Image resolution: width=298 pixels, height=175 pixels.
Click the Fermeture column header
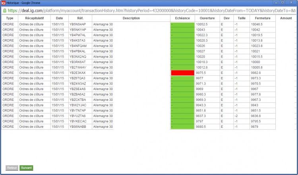pyautogui.click(x=263, y=18)
